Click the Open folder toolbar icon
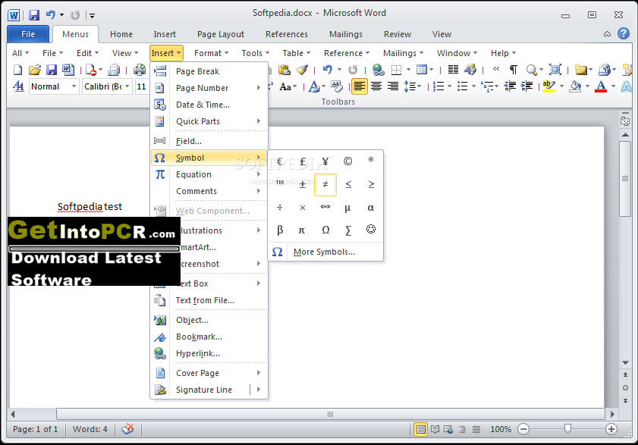This screenshot has height=445, width=638. coord(35,70)
